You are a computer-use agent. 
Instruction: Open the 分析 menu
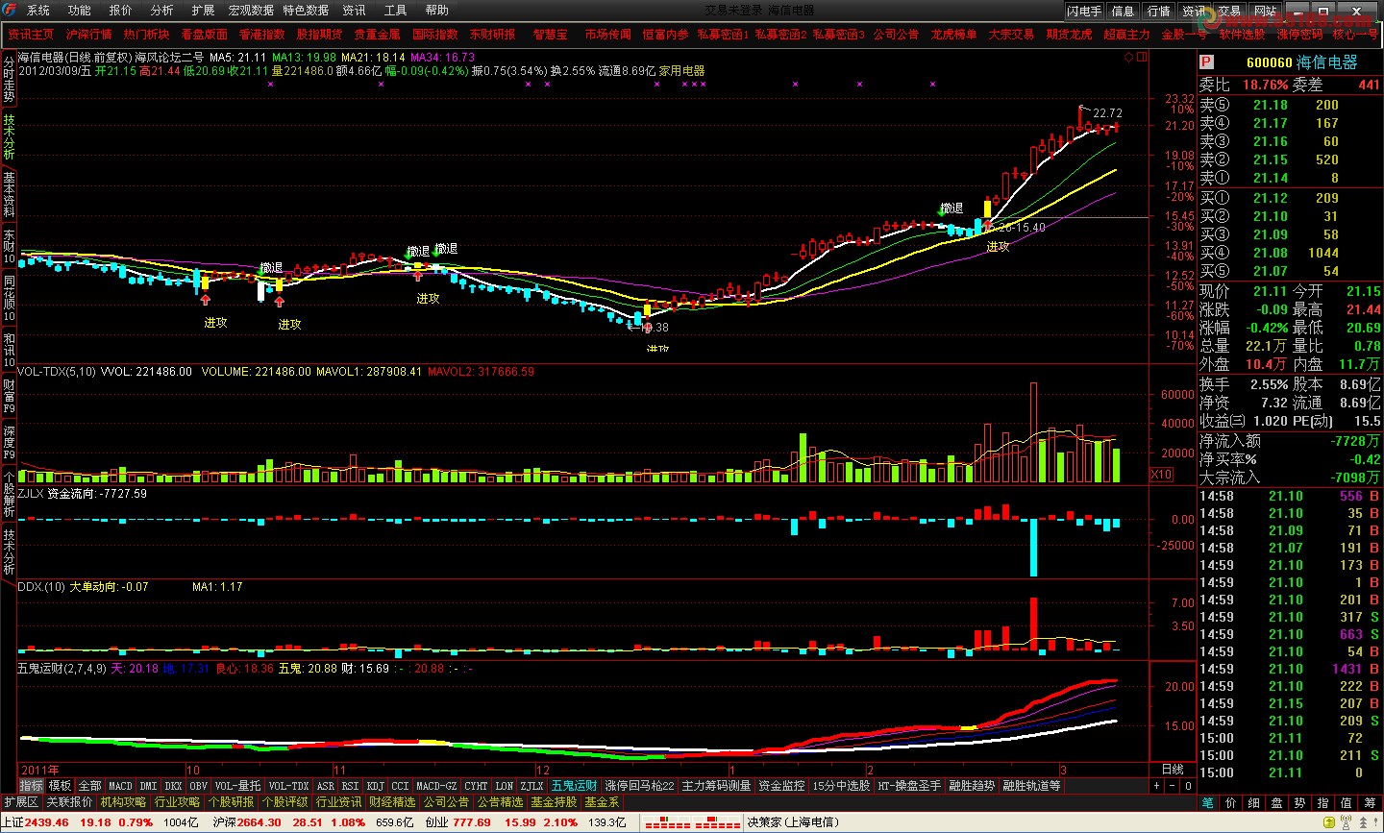click(x=162, y=11)
